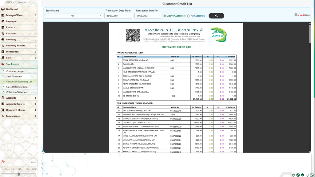The width and height of the screenshot is (315, 177).
Task: Set zoom to 110%
Action: 26,169
